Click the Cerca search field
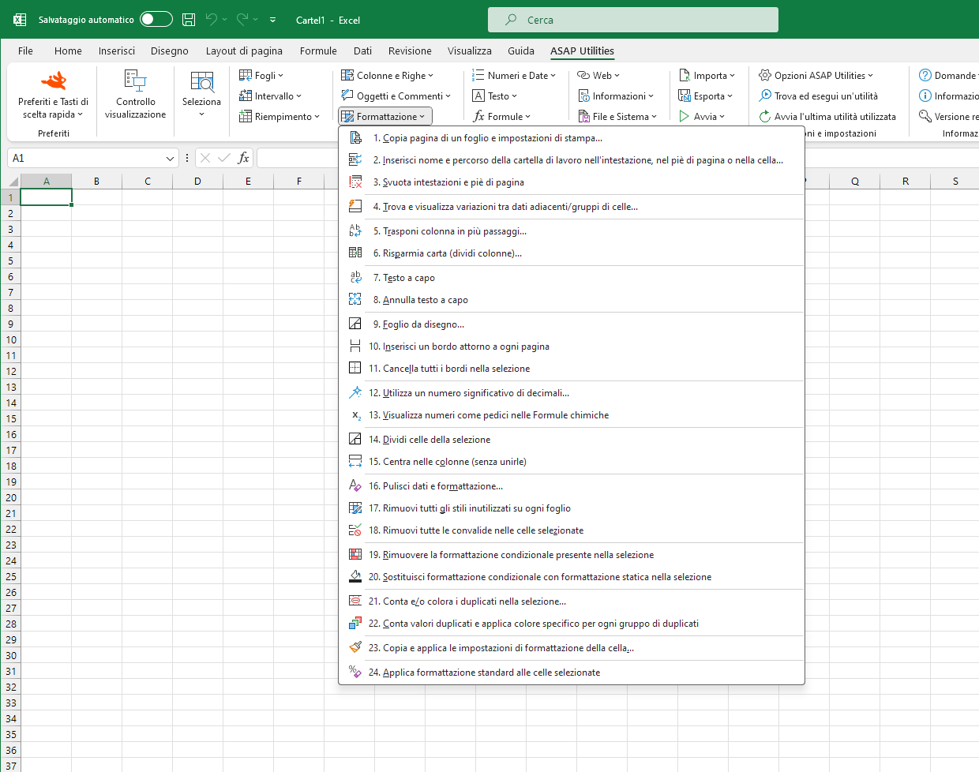 tap(633, 20)
